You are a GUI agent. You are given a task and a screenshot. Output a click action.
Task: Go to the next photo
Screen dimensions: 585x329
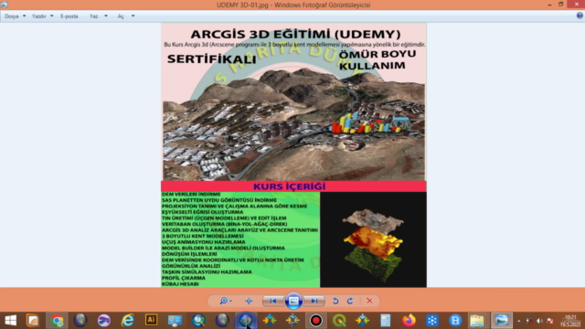tap(314, 301)
